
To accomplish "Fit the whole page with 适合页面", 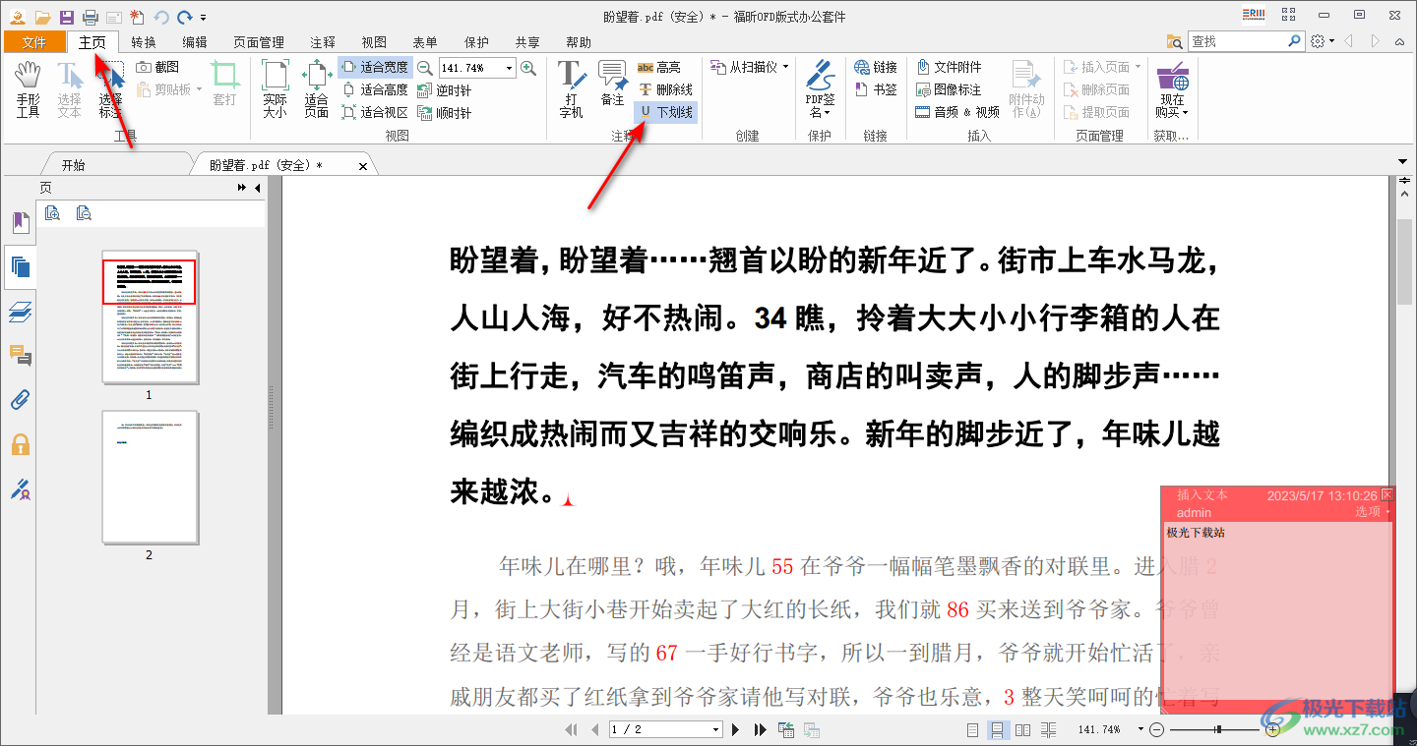I will 316,89.
